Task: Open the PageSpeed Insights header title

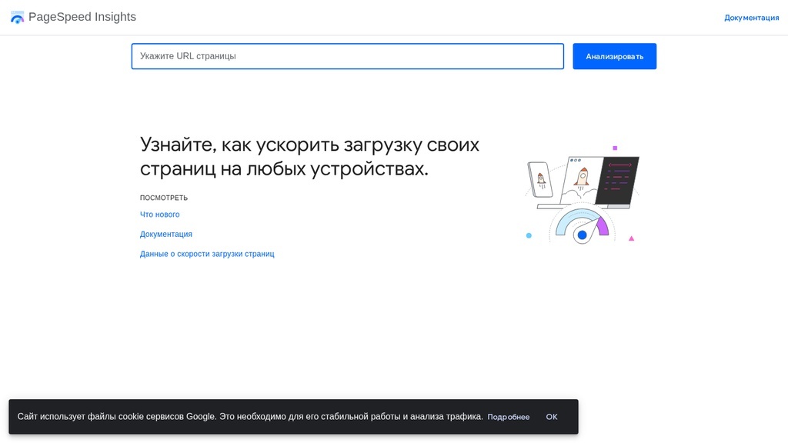Action: [82, 17]
